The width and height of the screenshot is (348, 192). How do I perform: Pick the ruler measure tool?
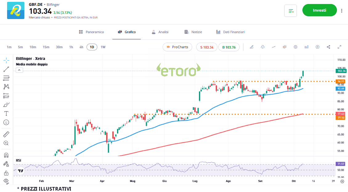(x=6, y=134)
